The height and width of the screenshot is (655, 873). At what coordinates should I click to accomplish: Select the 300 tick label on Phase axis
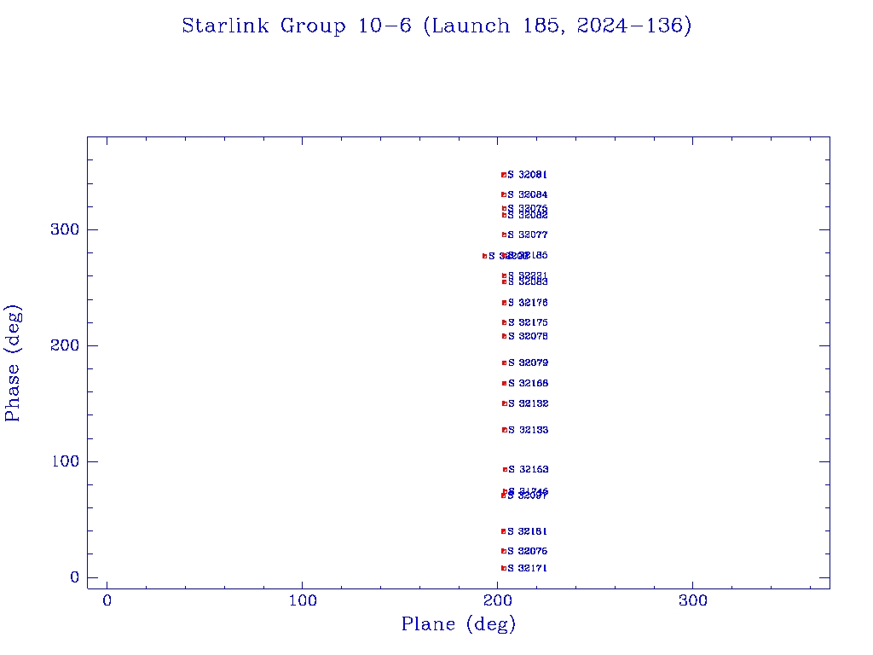65,229
